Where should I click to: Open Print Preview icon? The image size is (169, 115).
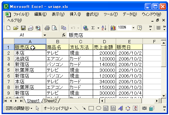55,28
